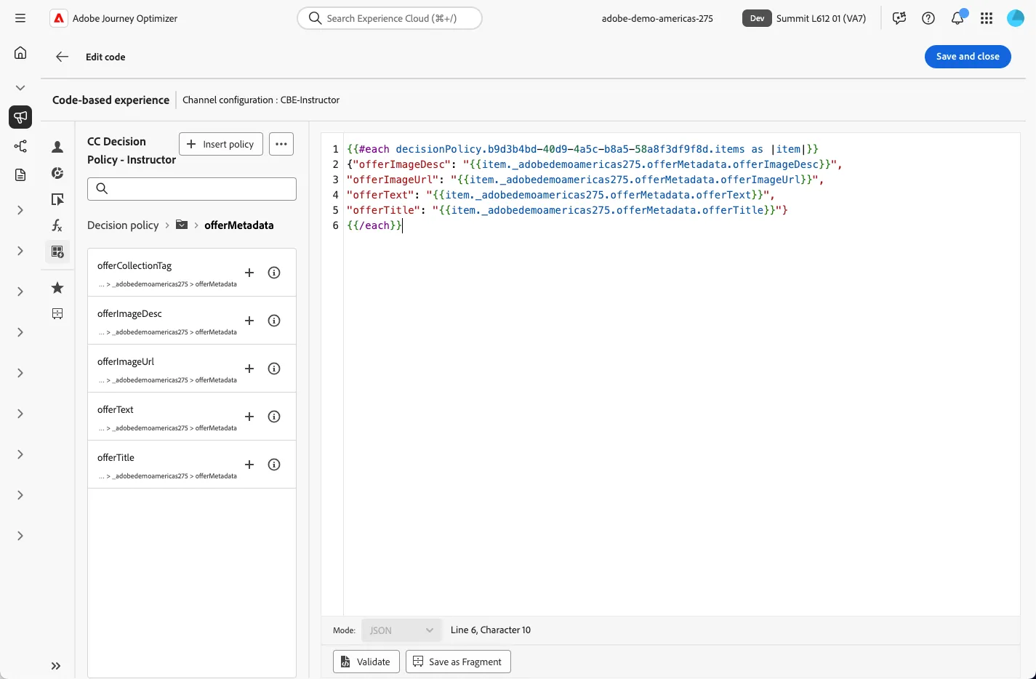1036x679 pixels.
Task: Show profile attributes via the person icon
Action: point(57,147)
